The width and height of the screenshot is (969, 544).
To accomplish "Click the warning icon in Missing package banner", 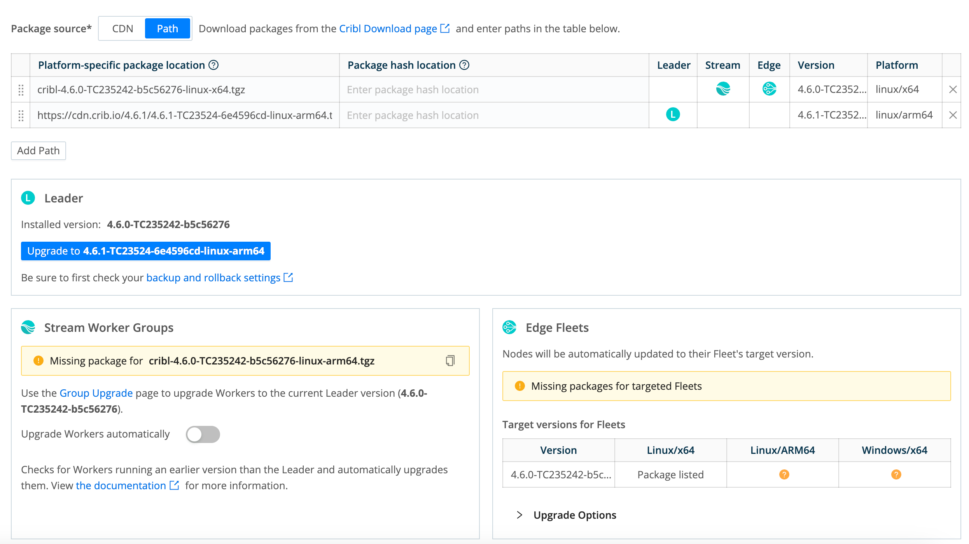I will coord(38,361).
